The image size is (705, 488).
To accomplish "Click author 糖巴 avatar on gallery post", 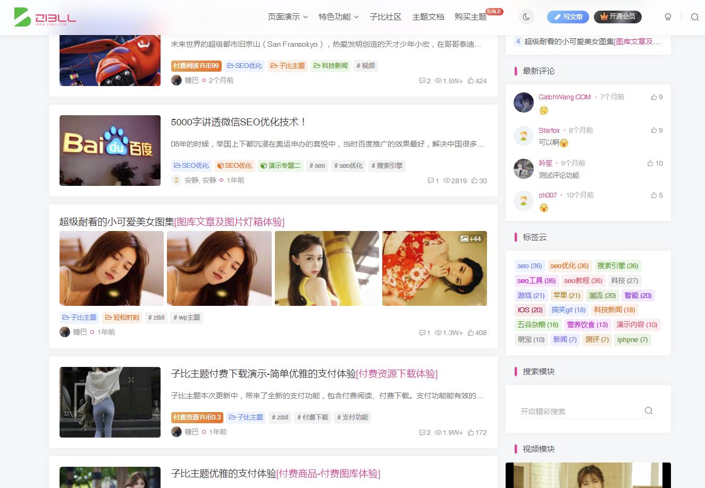I will (65, 332).
